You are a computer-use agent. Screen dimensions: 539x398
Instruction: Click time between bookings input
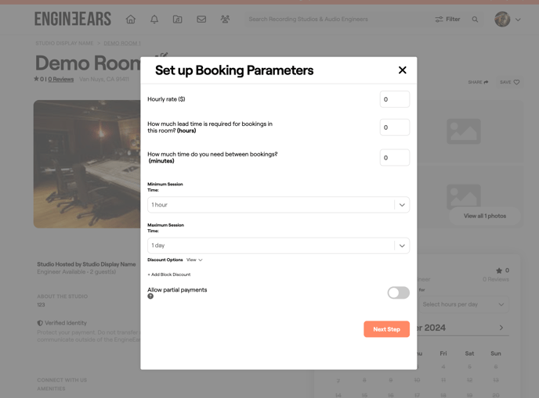click(394, 158)
